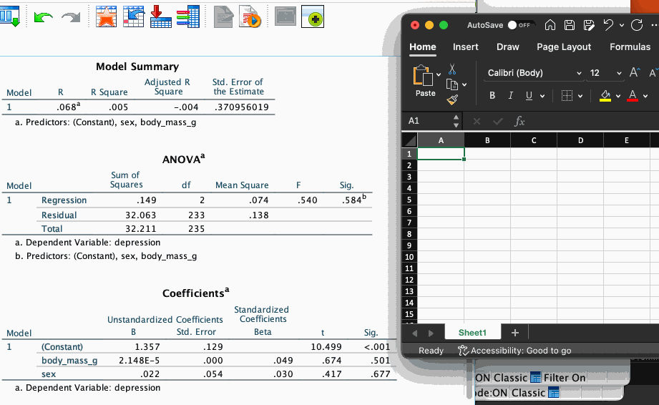Click the scissors Cut icon
Viewport: 659px width, 405px height.
[x=452, y=69]
